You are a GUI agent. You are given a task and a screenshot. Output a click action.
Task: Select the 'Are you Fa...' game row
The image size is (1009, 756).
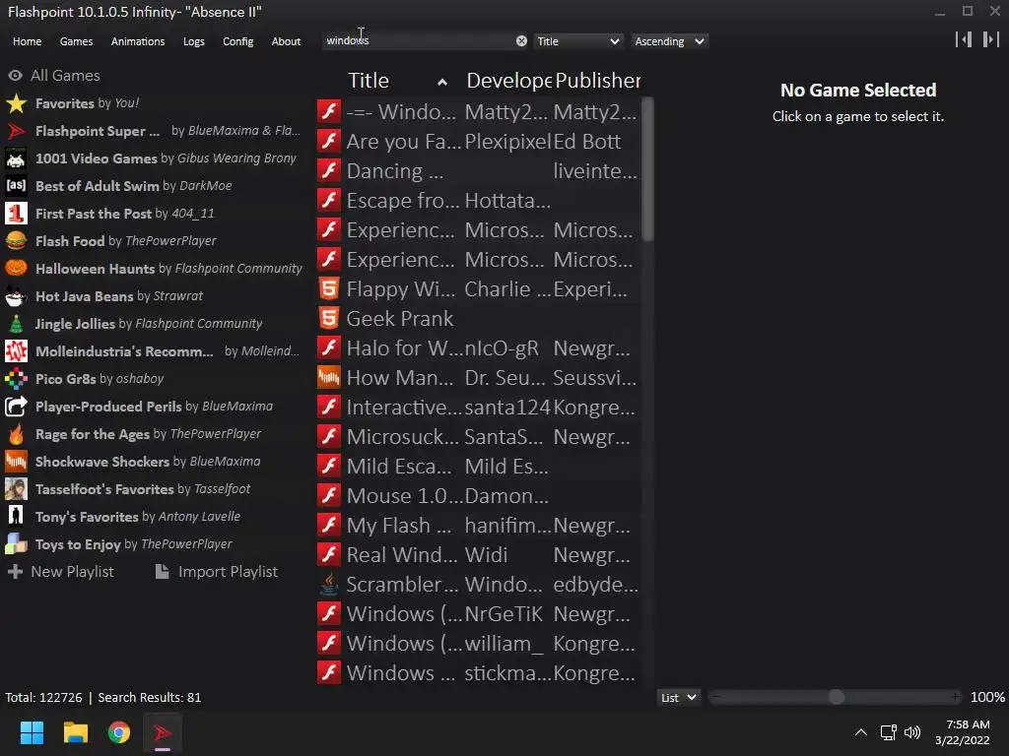(x=478, y=141)
